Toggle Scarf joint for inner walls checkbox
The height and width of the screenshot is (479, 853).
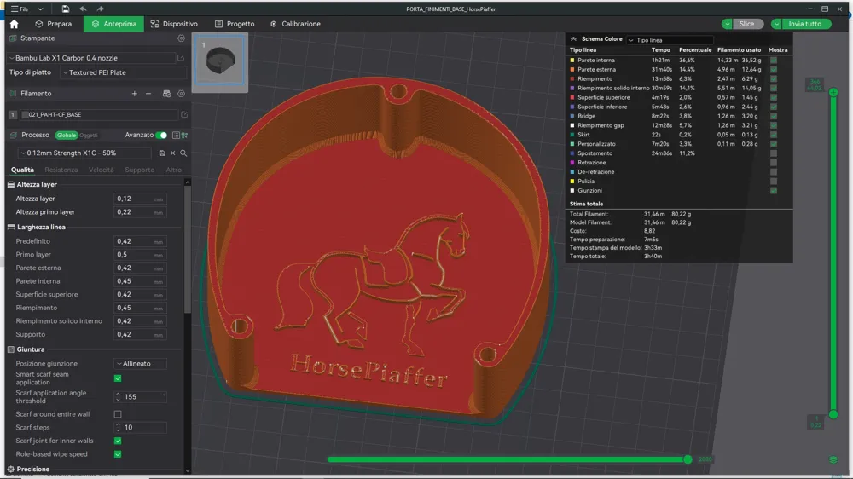point(118,441)
